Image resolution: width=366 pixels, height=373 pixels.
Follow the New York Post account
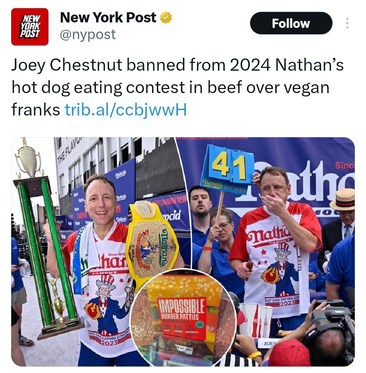click(291, 23)
